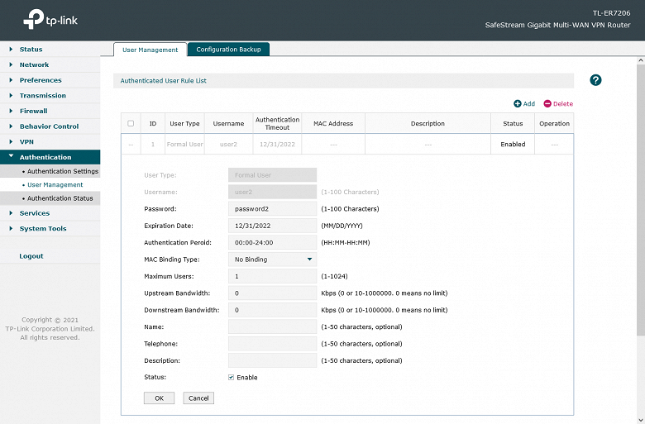Click the System Tools arrow icon
This screenshot has height=424, width=645.
tap(11, 228)
